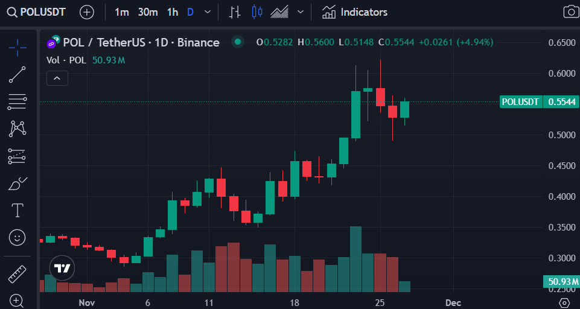Screen dimensions: 580x309
Task: Click the 0.5000 price axis label
Action: (x=562, y=135)
